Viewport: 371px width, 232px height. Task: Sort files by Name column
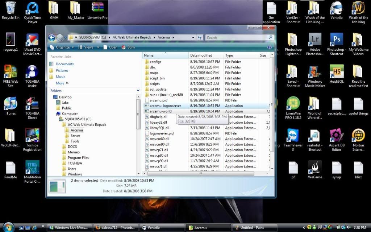coord(165,55)
